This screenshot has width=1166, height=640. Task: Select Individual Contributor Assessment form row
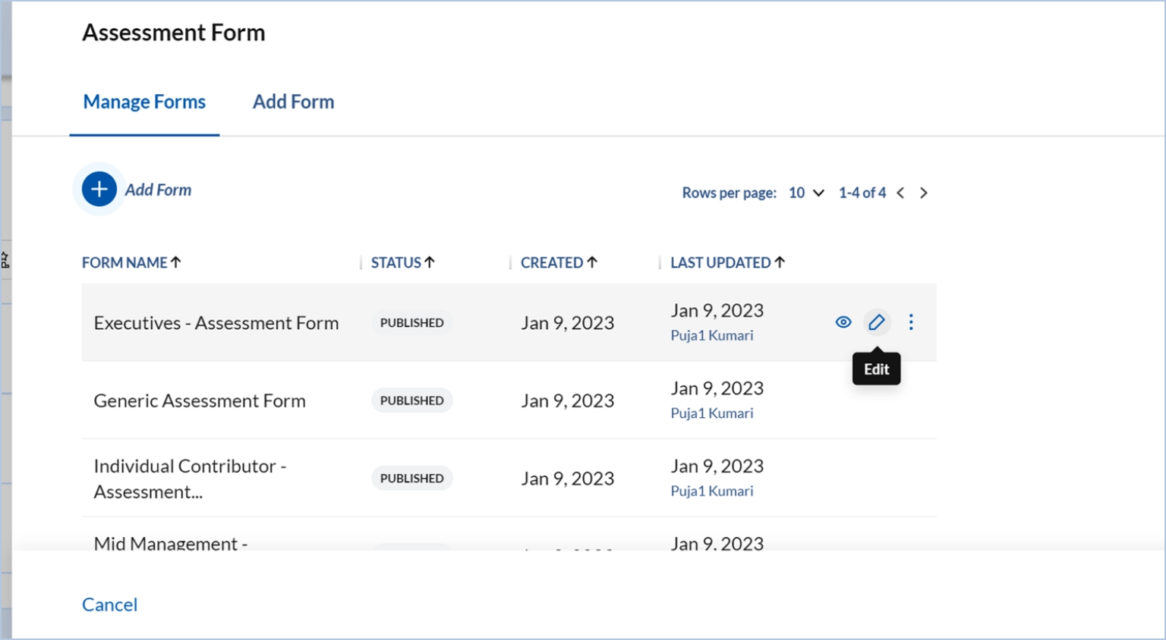tap(190, 478)
